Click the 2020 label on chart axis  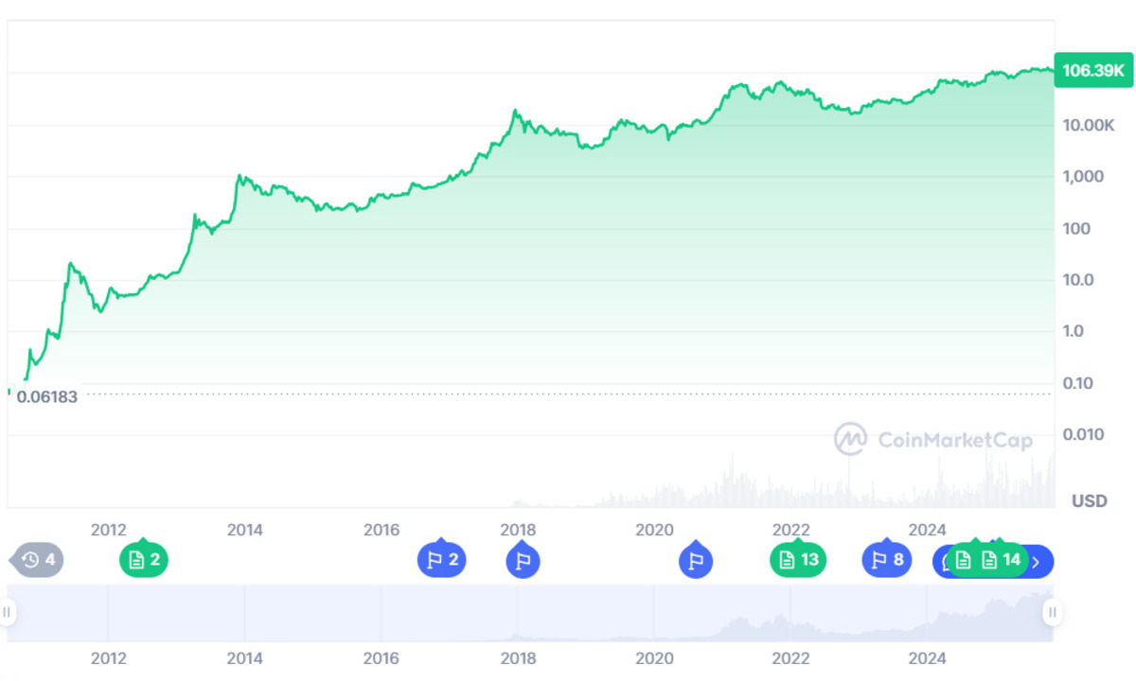654,530
